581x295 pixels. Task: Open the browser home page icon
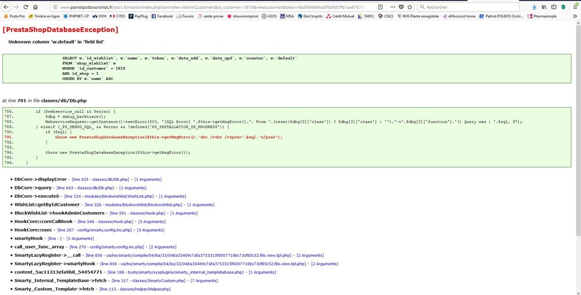35,6
